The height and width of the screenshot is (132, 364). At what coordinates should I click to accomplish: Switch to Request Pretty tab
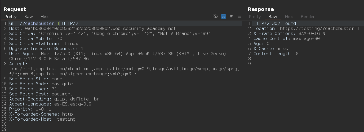click(11, 16)
